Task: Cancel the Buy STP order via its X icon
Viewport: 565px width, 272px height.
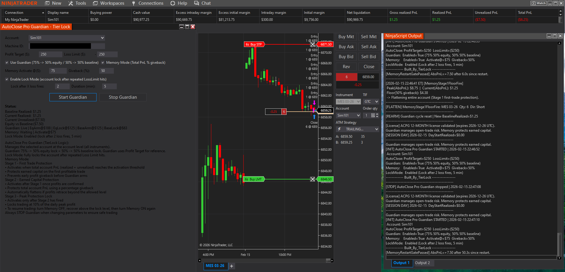Action: pos(313,44)
